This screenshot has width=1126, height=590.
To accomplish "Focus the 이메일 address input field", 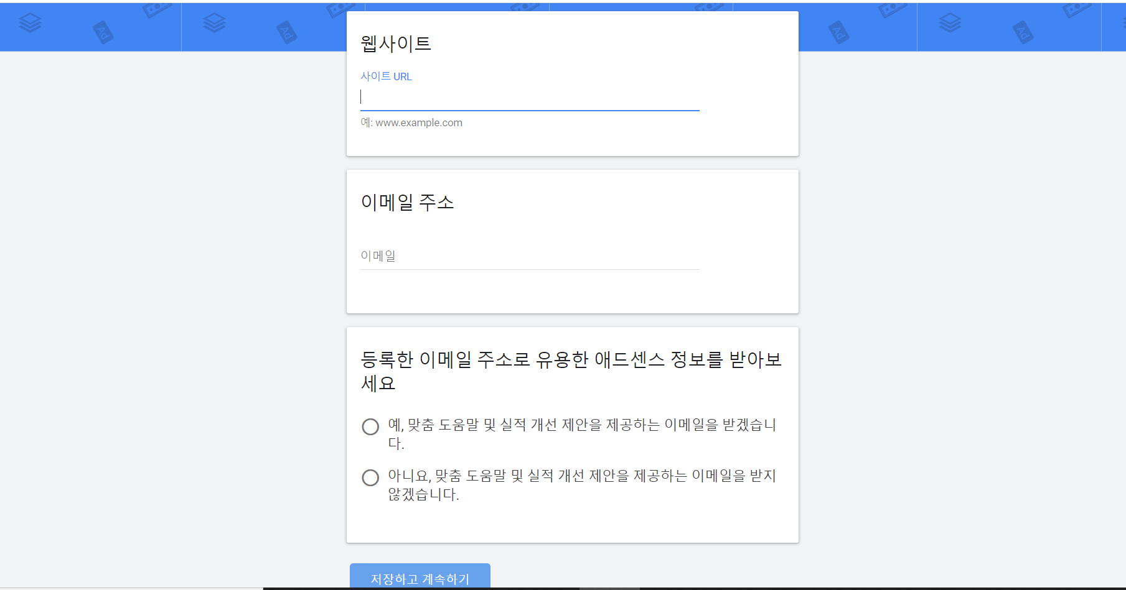I will click(x=530, y=256).
